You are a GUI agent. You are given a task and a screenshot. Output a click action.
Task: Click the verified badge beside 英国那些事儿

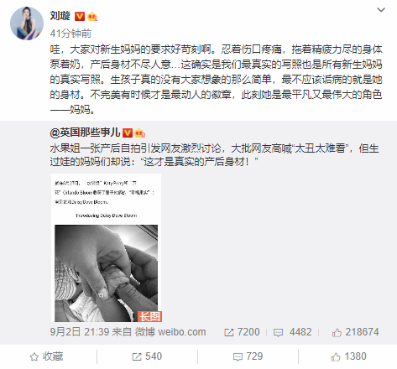128,133
